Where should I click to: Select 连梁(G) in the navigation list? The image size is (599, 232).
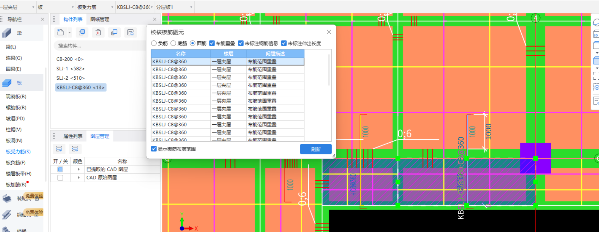pyautogui.click(x=14, y=58)
